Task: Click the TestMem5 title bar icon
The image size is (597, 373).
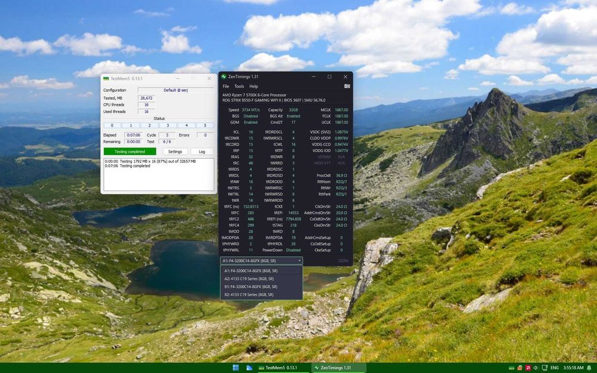Action: [106, 78]
